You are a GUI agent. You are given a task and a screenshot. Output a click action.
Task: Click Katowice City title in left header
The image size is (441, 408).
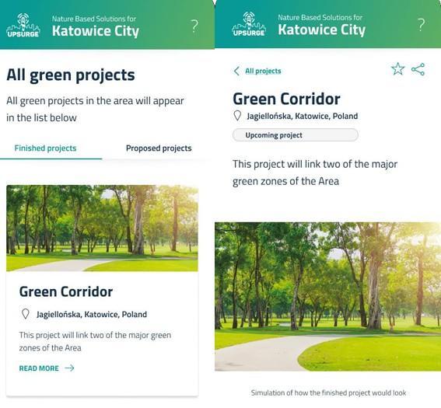pos(96,31)
